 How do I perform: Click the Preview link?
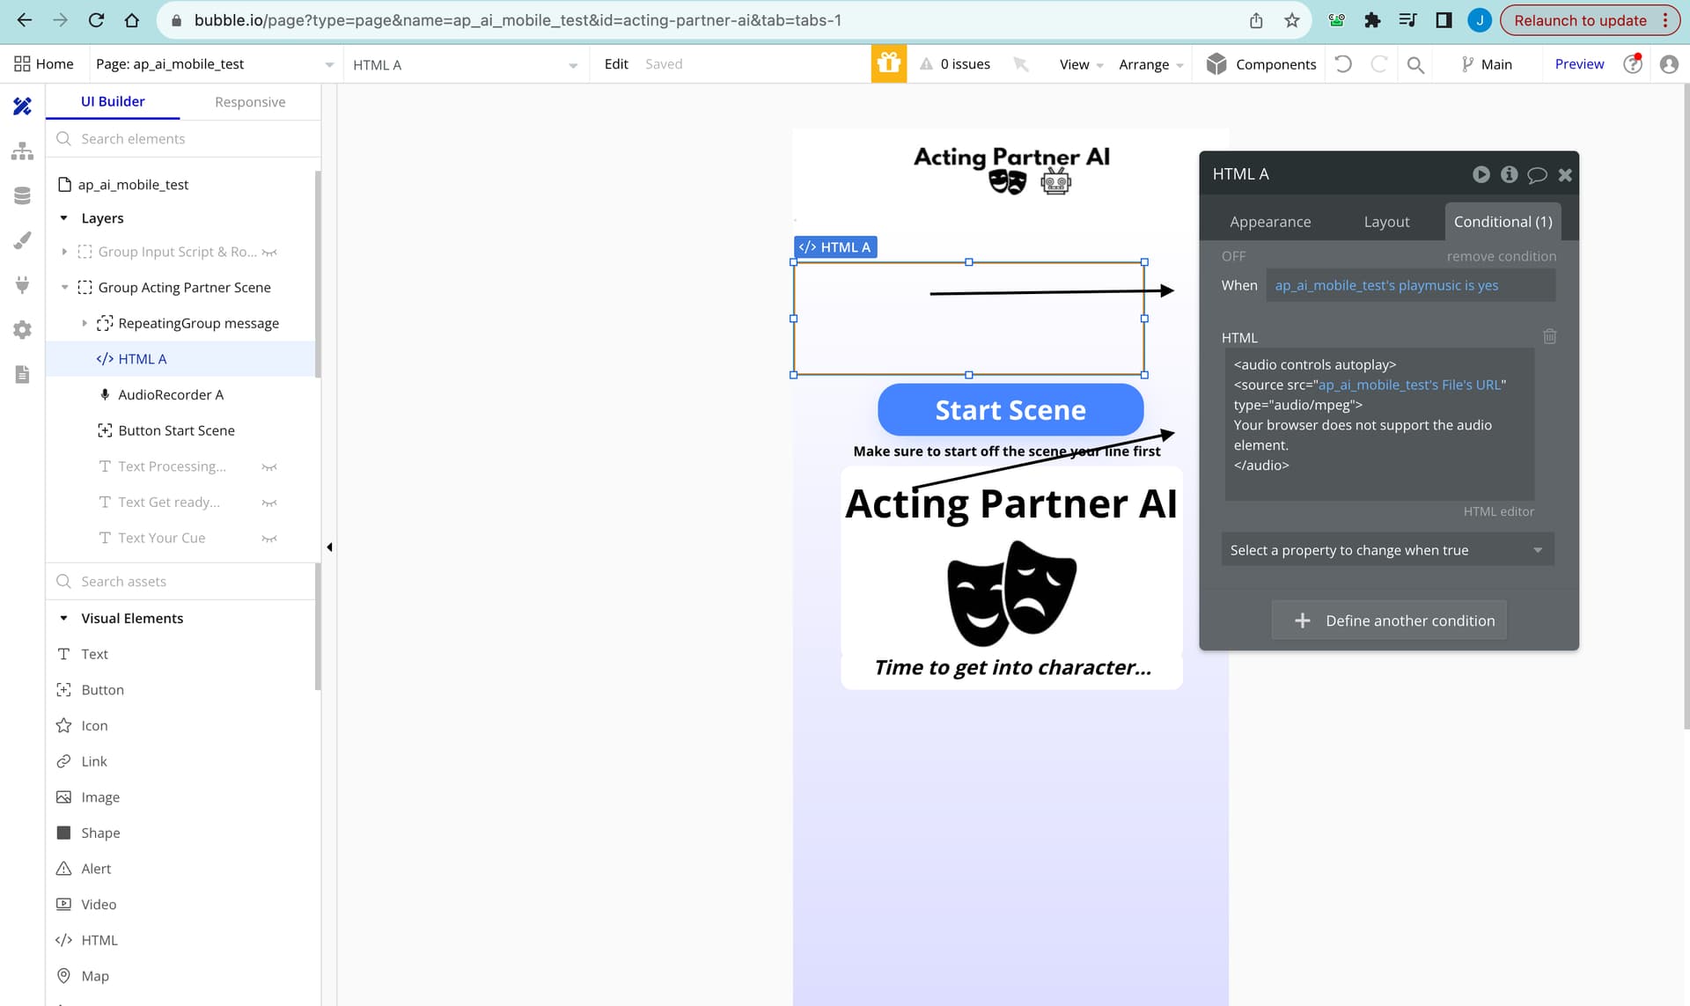pos(1579,64)
